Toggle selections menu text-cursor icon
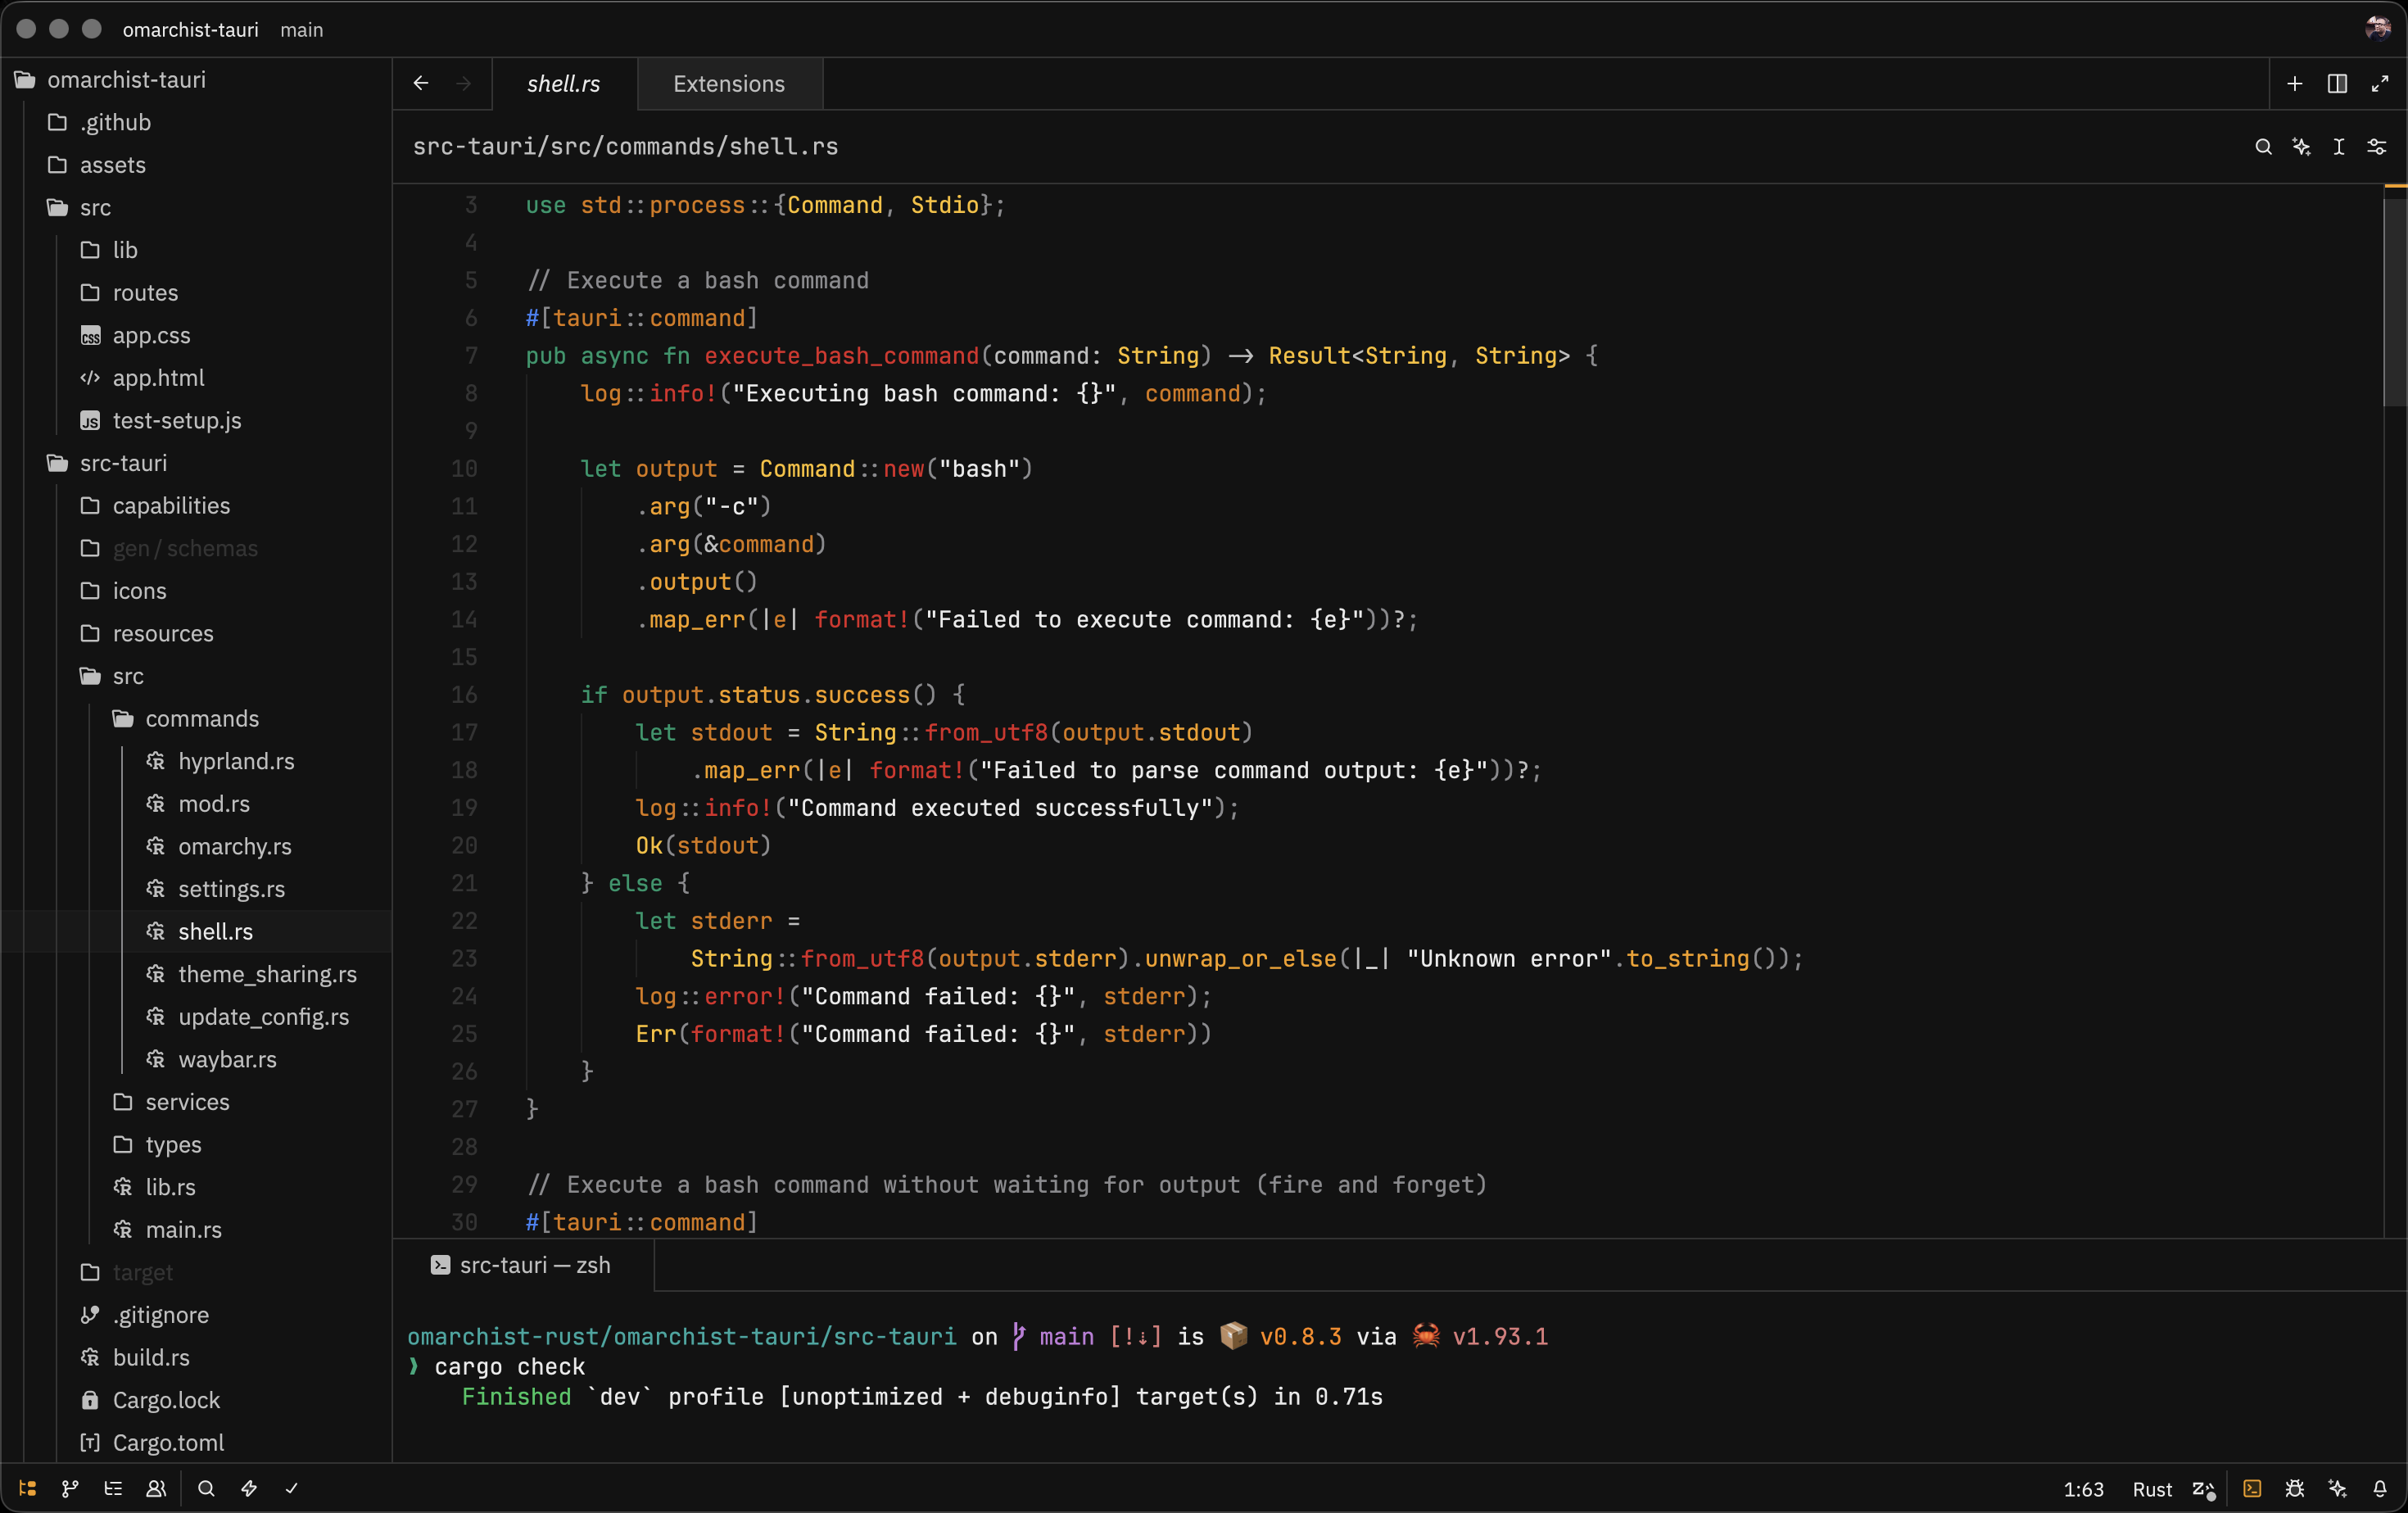 (x=2339, y=147)
